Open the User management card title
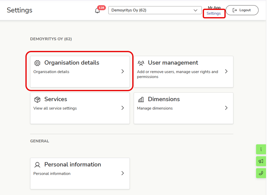267x195 pixels. [173, 63]
